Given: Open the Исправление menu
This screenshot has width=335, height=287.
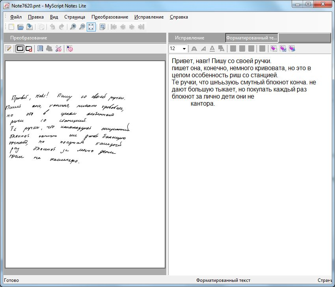Looking at the screenshot, I should (x=149, y=17).
